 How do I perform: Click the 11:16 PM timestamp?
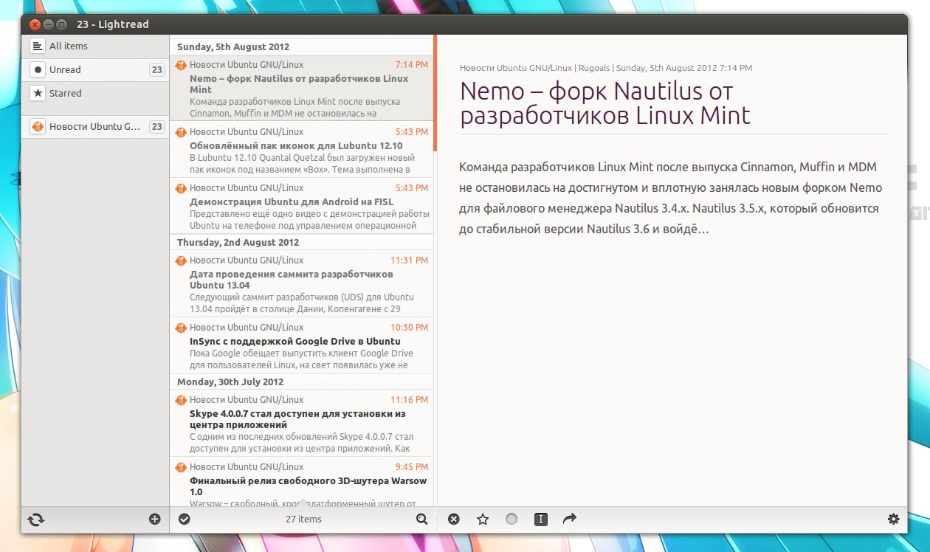click(410, 400)
